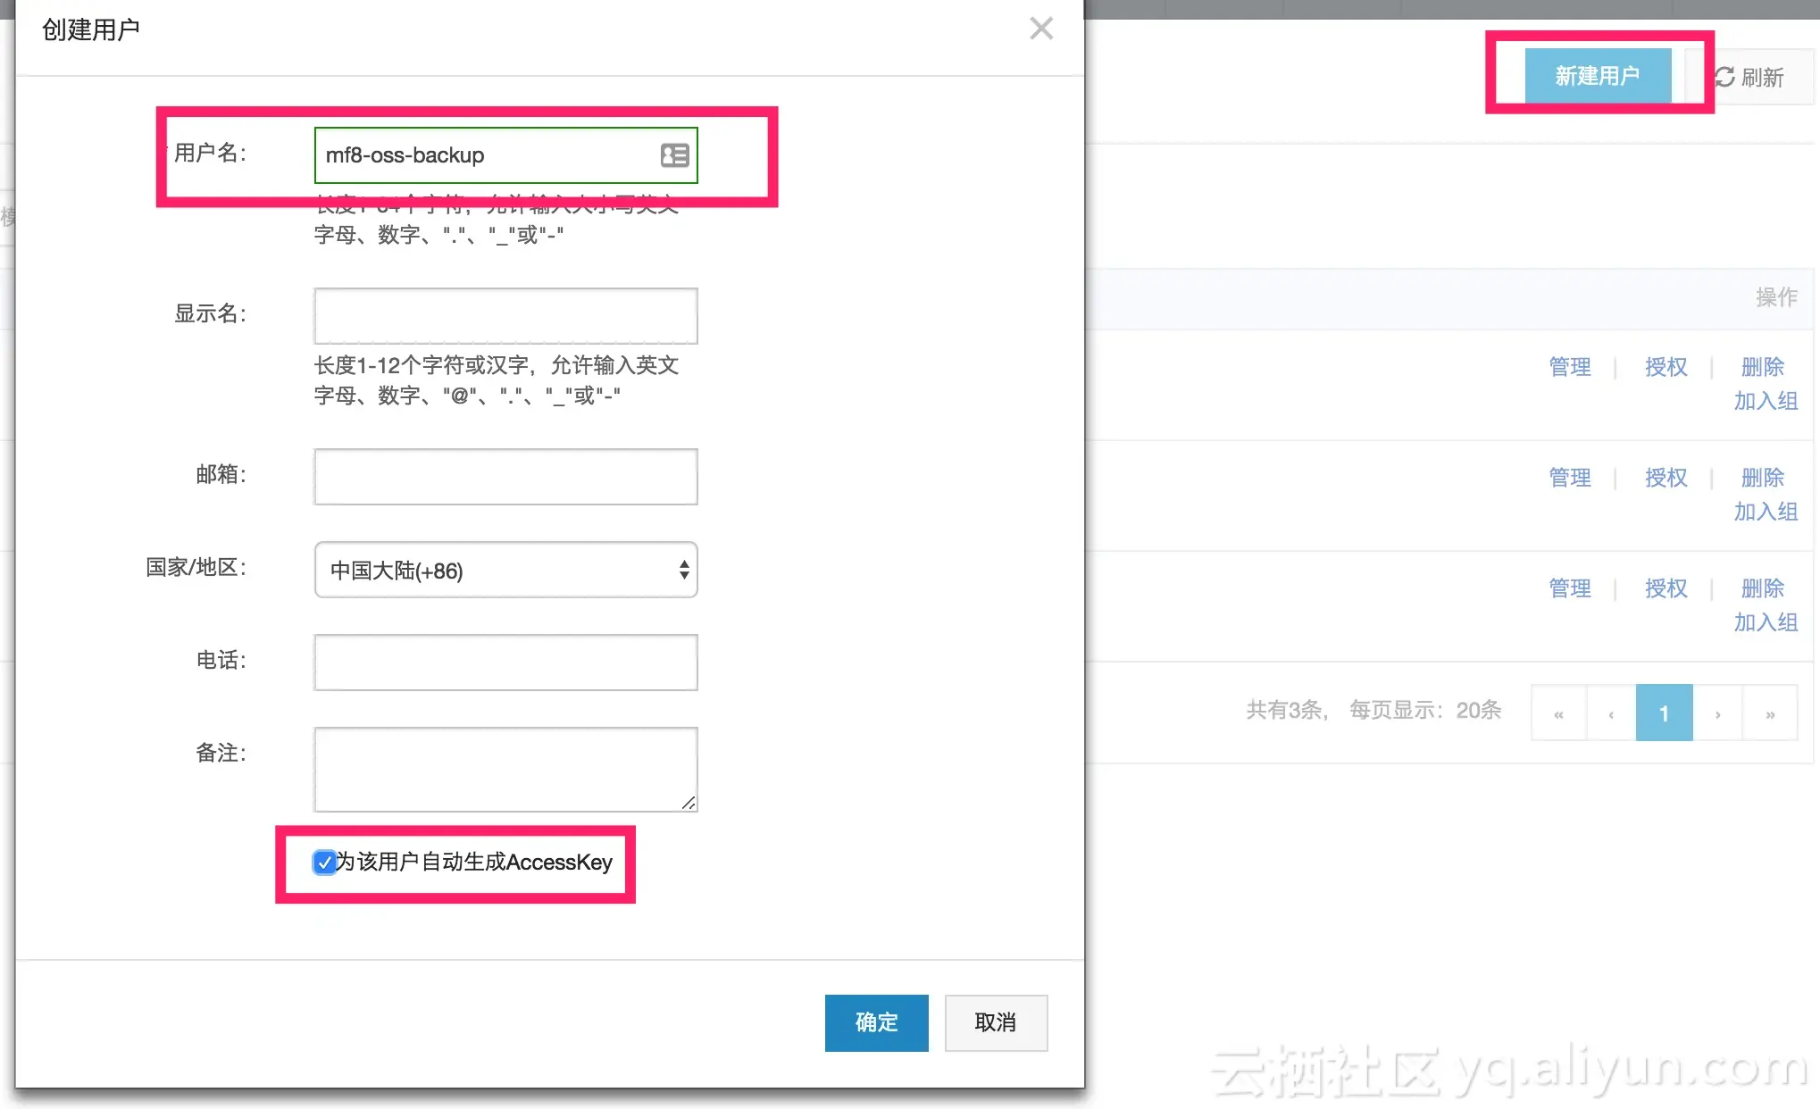
Task: Click into the 电话 phone field
Action: pyautogui.click(x=505, y=662)
